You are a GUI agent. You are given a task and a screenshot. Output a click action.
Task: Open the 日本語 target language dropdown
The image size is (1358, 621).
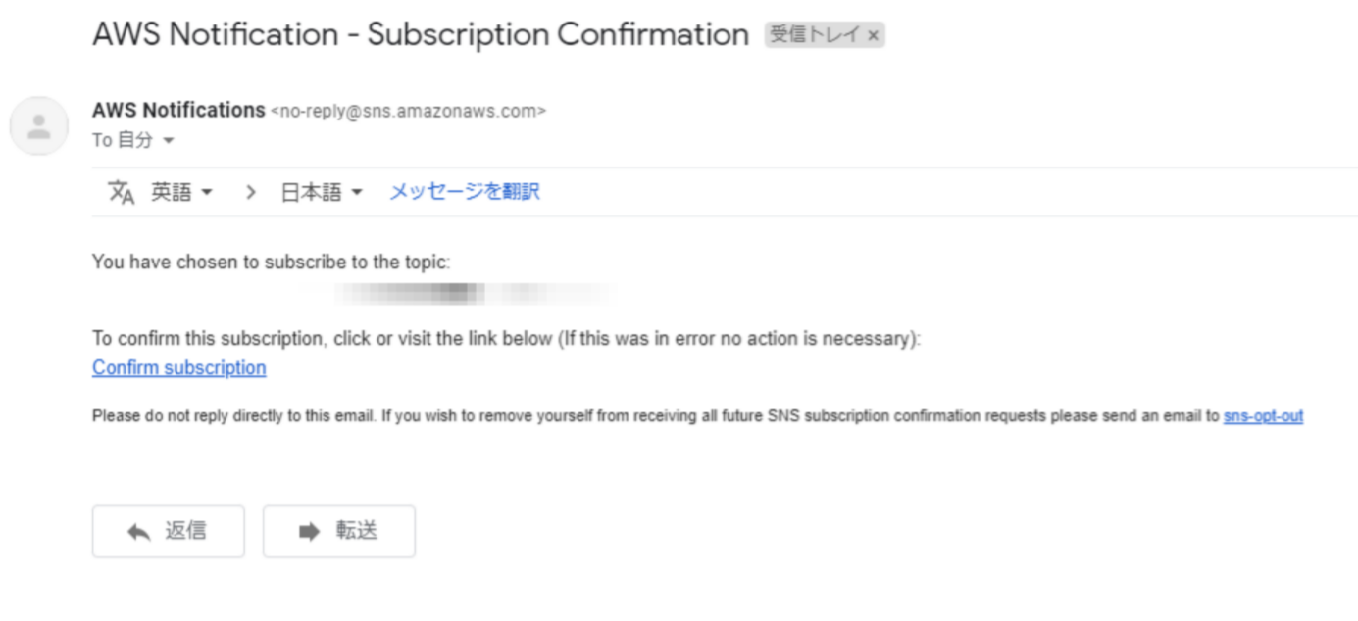coord(322,192)
